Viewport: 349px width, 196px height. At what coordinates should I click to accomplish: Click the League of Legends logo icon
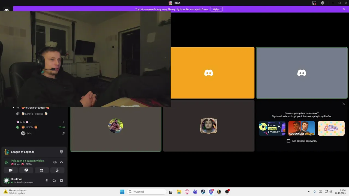tap(7, 152)
